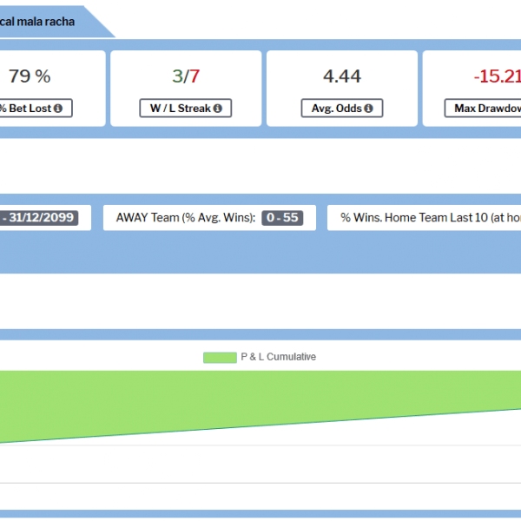The image size is (521, 521).
Task: Click the % Bet Lost label button
Action: click(35, 108)
